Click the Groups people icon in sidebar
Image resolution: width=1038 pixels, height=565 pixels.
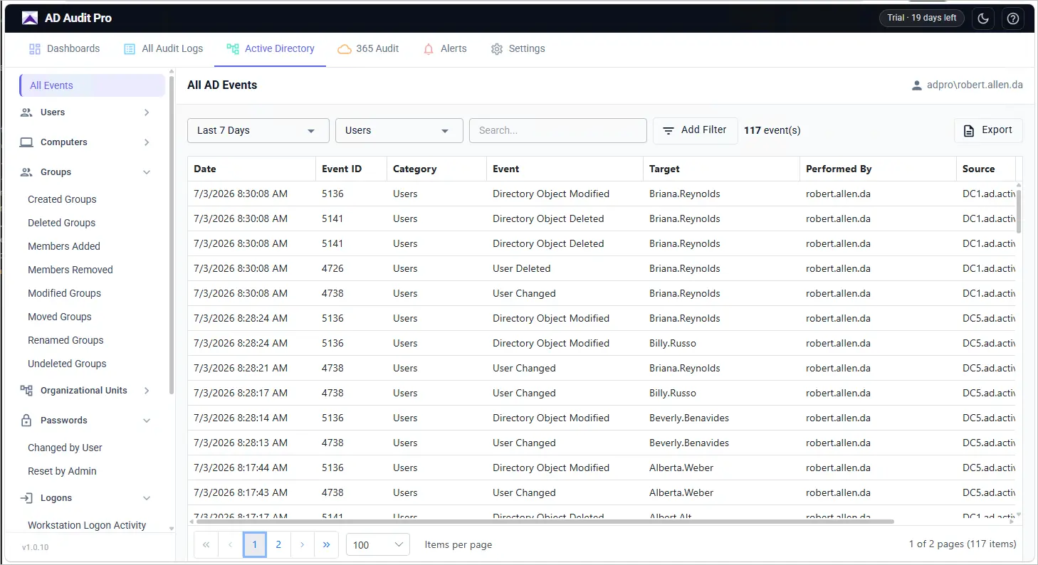point(26,172)
